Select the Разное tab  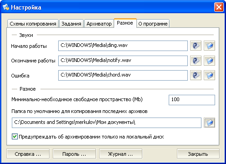125,23
